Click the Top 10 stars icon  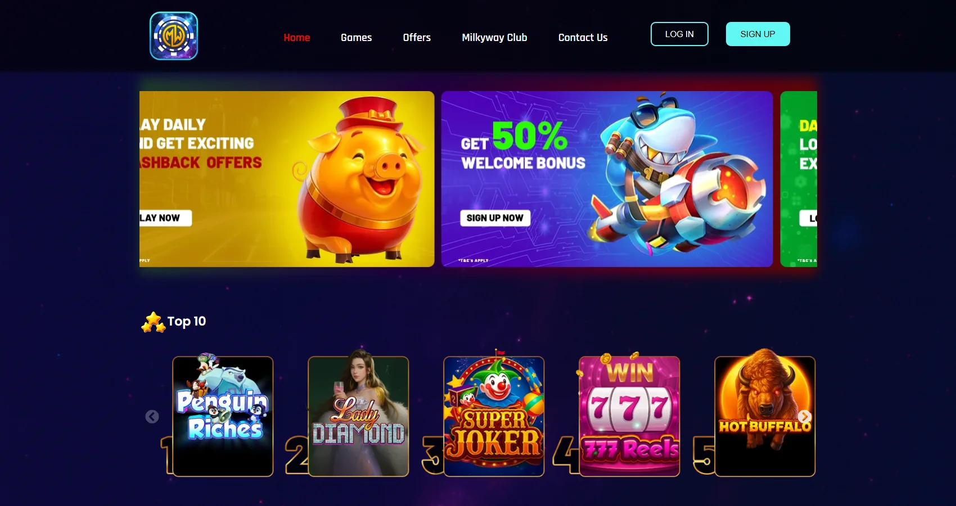coord(153,322)
